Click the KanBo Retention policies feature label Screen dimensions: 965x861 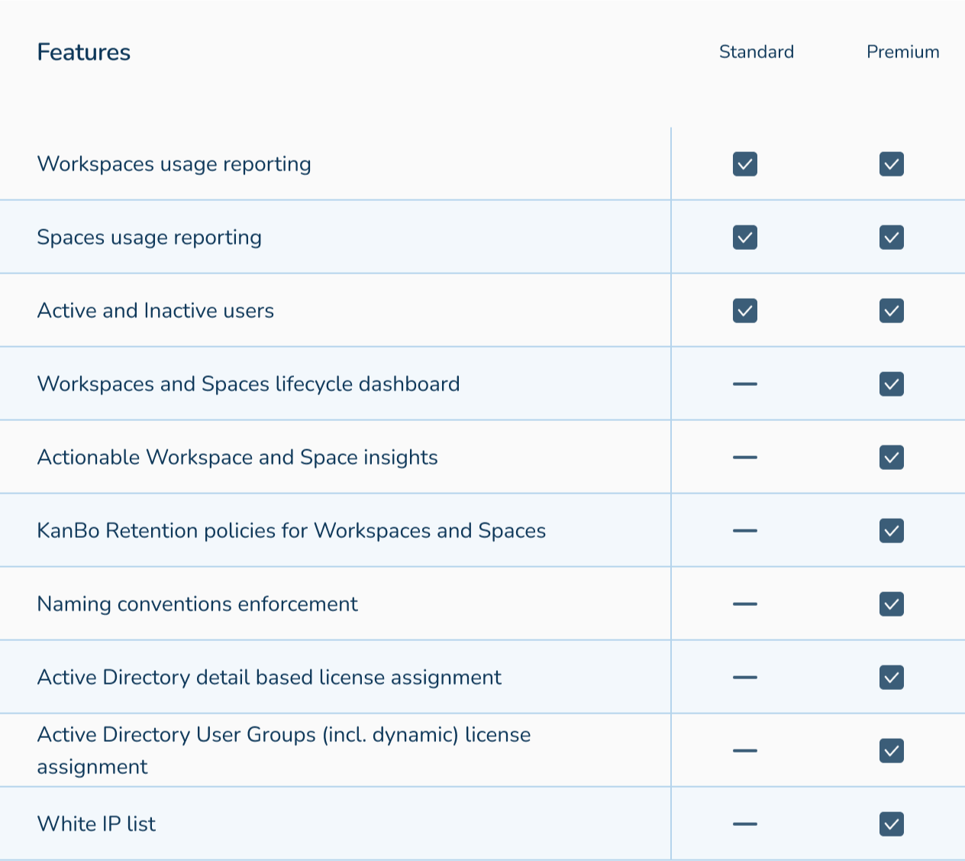coord(291,531)
